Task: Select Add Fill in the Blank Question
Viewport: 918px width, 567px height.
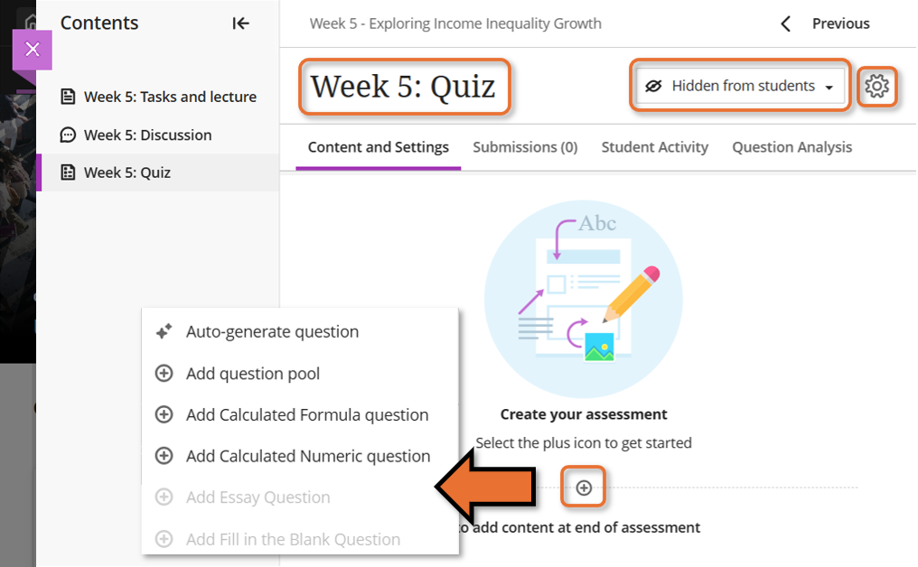Action: coord(293,540)
